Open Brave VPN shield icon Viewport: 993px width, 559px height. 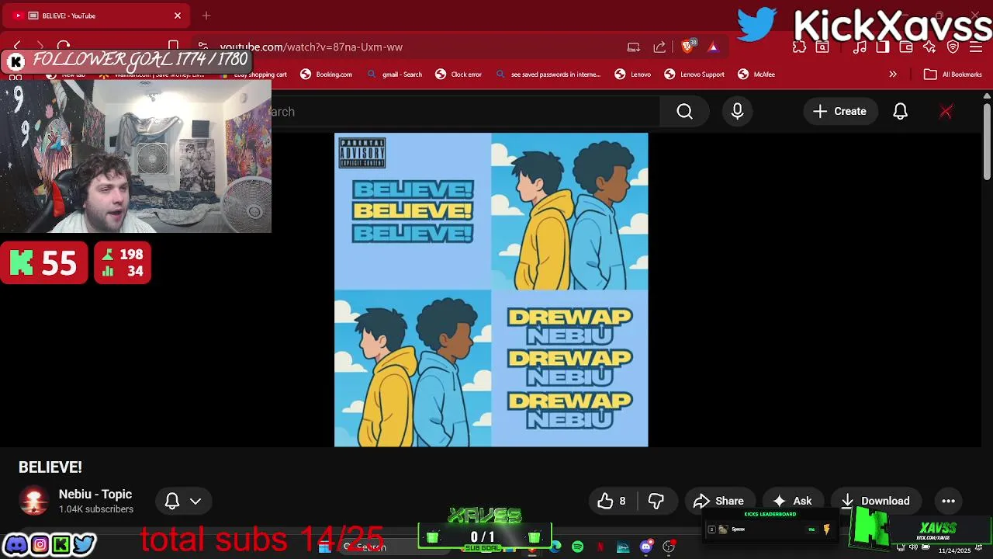pos(953,47)
